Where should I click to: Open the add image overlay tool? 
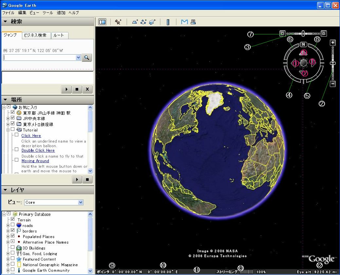pos(152,22)
